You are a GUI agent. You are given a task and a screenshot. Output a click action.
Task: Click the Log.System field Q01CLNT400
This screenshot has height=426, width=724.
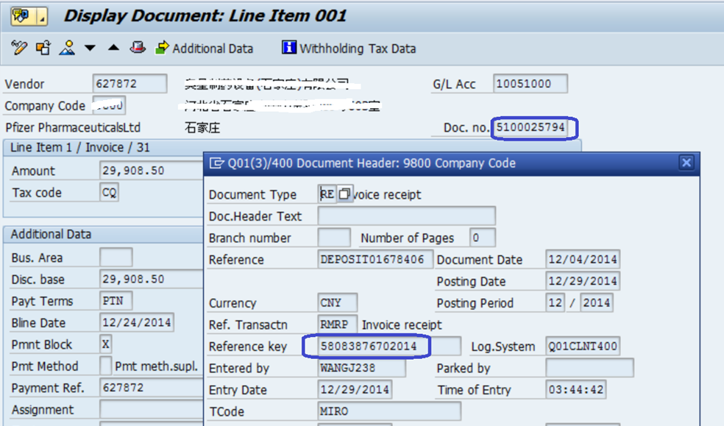(x=582, y=346)
